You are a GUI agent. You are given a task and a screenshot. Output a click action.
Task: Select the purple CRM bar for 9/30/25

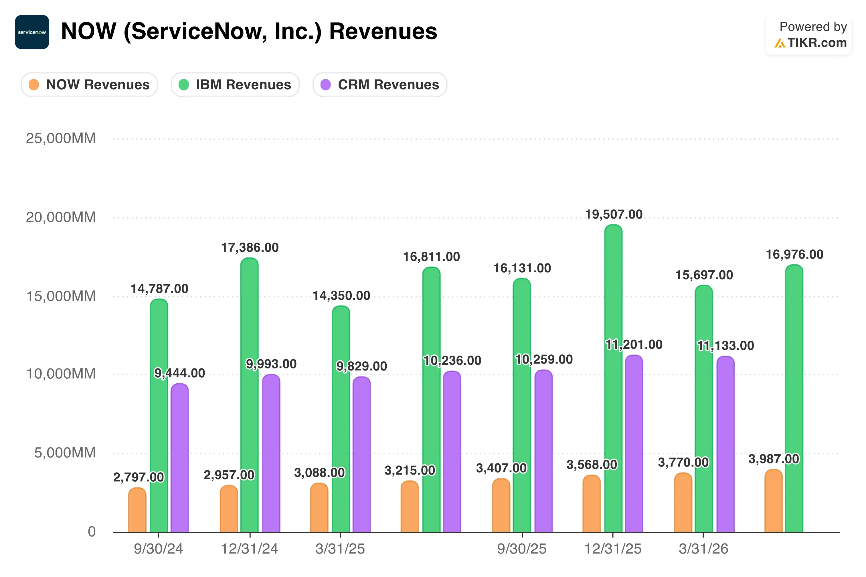543,451
